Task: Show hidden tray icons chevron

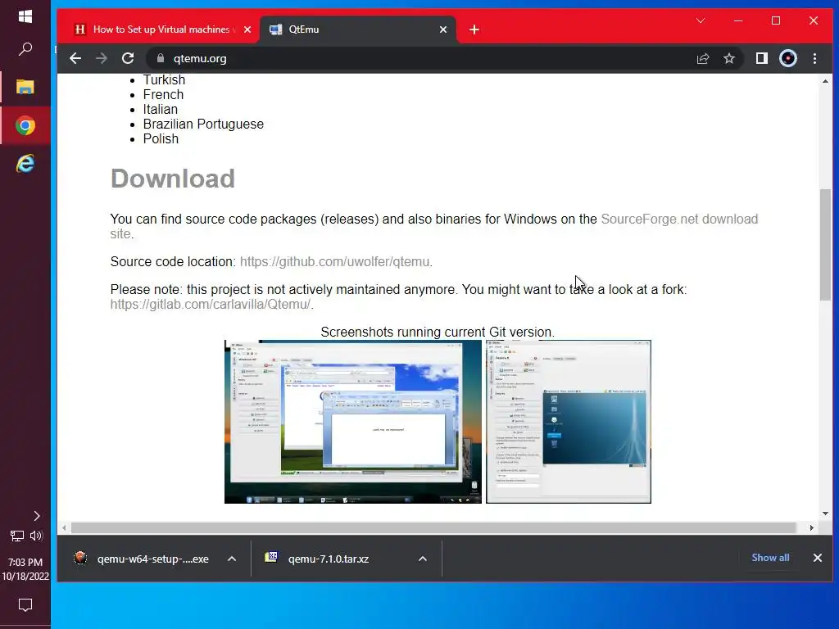Action: 36,516
